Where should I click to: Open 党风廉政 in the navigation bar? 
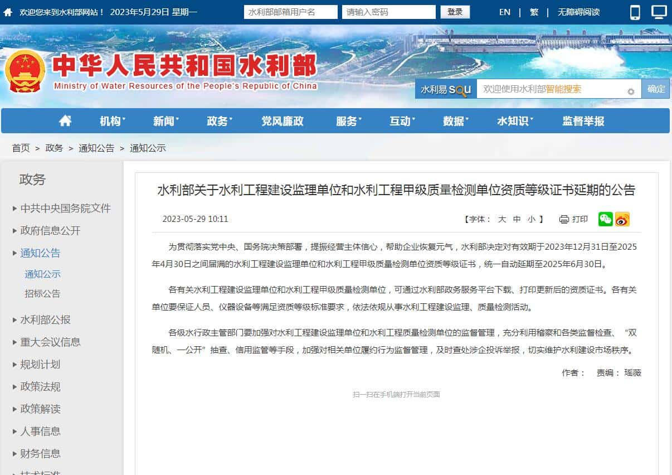[x=283, y=121]
